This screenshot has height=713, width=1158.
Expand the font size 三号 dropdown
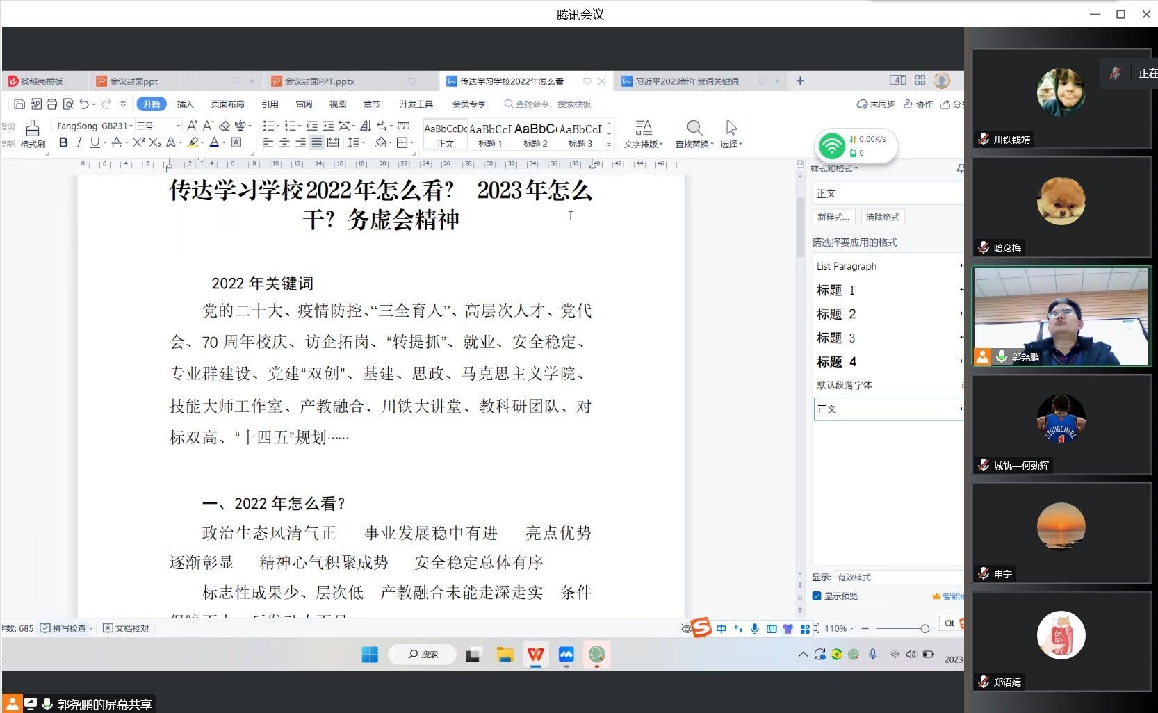(x=178, y=126)
